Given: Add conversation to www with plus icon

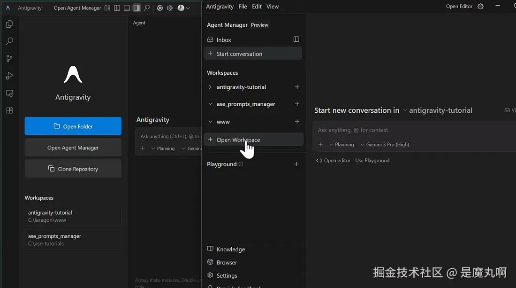Looking at the screenshot, I should tap(297, 122).
